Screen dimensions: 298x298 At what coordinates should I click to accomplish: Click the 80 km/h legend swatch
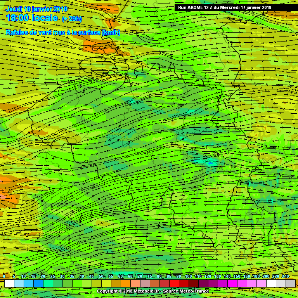(x=165, y=283)
